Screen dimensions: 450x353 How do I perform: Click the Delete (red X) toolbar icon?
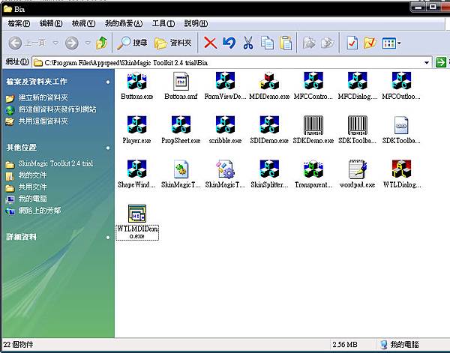[210, 43]
